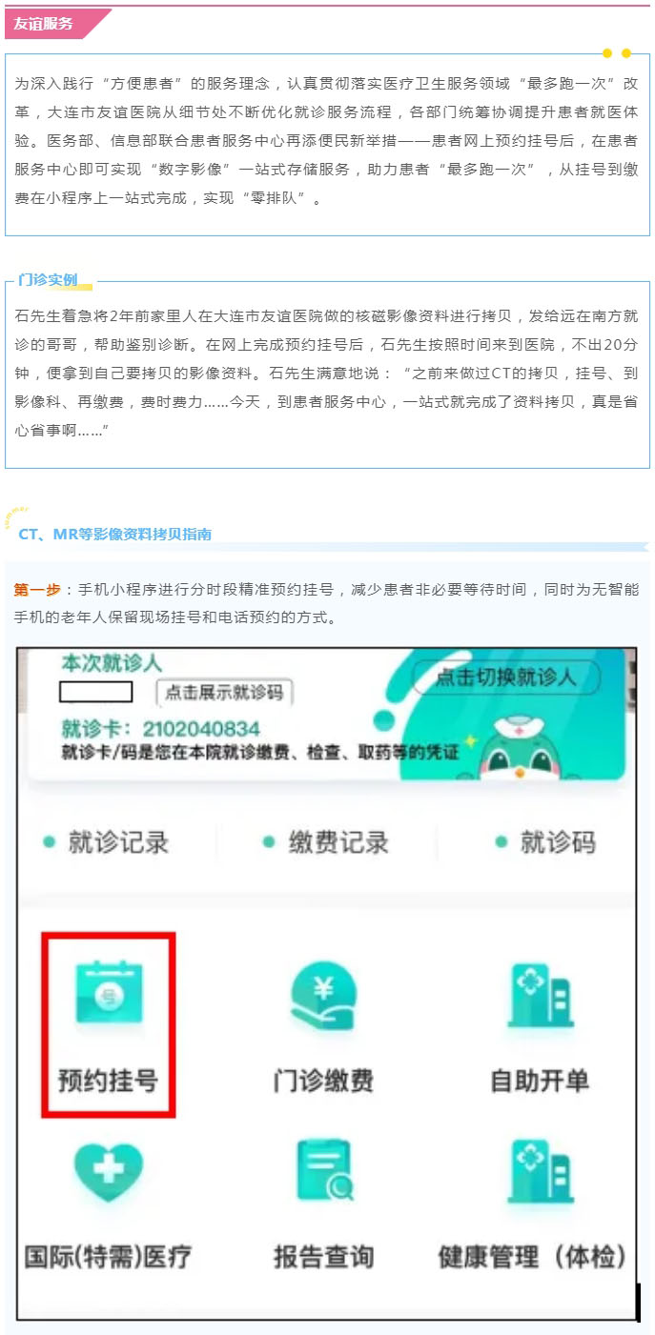This screenshot has width=655, height=1335.
Task: Click 点击展示就诊码 button
Action: (224, 693)
